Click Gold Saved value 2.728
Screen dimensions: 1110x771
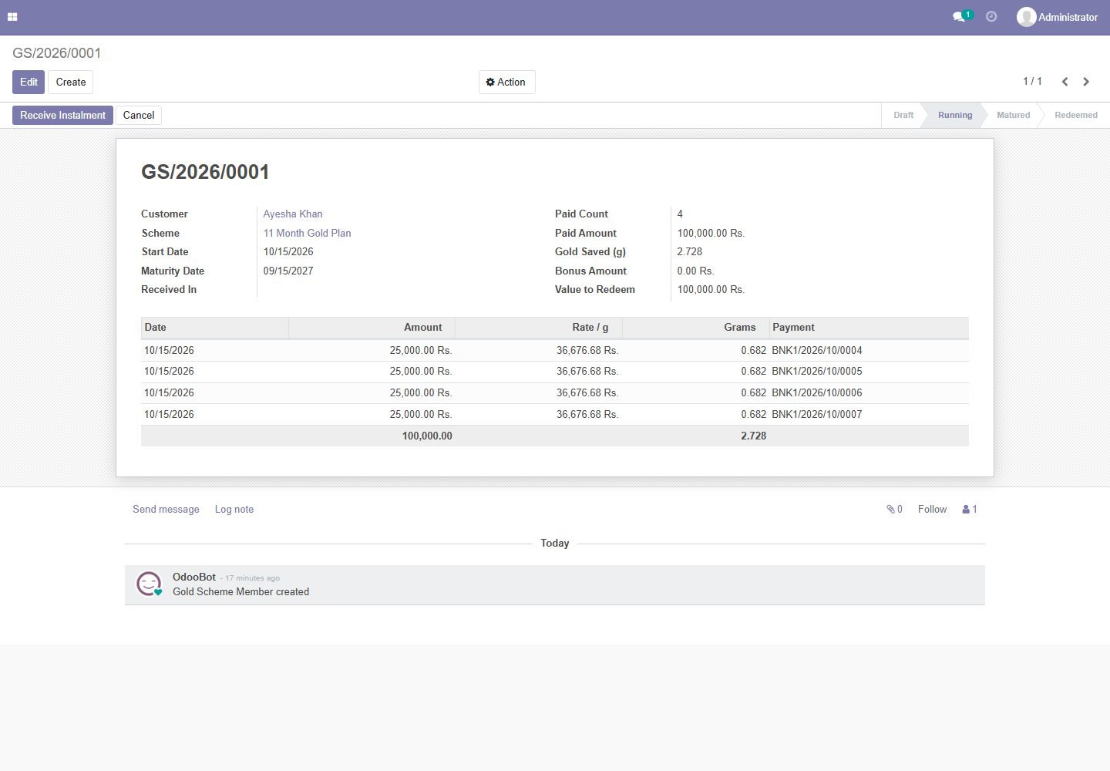[690, 252]
